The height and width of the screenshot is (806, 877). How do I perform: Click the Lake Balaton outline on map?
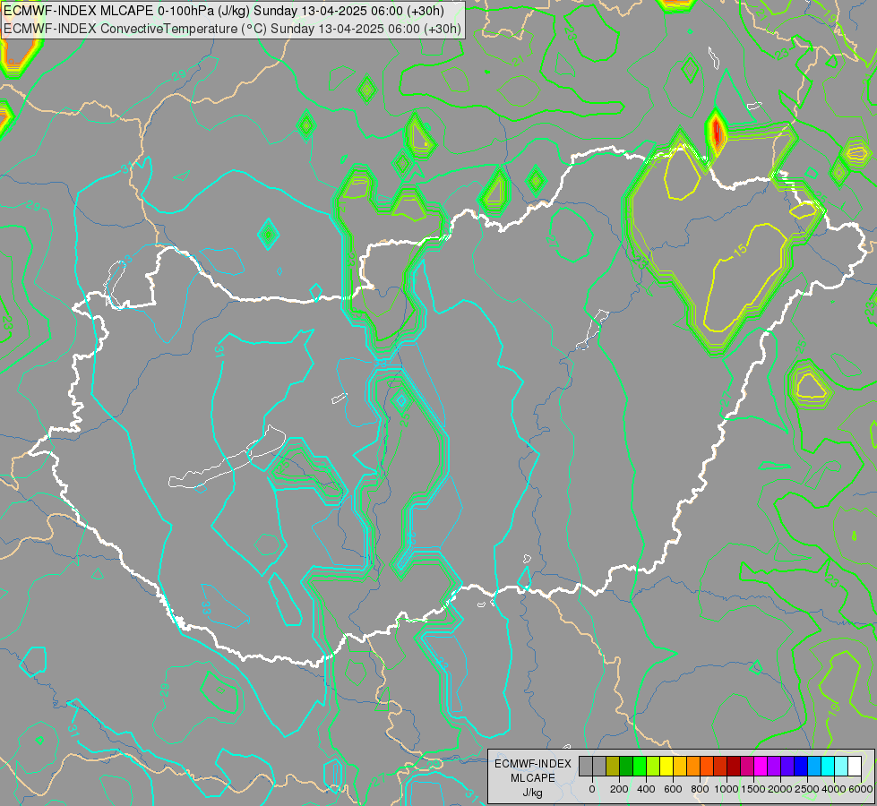click(x=227, y=458)
